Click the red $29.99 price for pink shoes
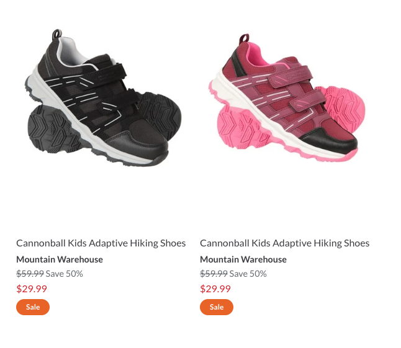The image size is (401, 348). (x=215, y=289)
